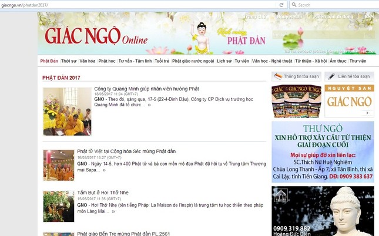Open Nguyệt san link in header
The height and width of the screenshot is (236, 379).
[x=289, y=16]
